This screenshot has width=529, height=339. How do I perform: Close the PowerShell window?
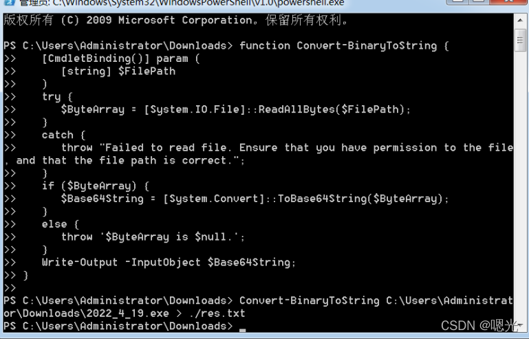click(x=510, y=2)
